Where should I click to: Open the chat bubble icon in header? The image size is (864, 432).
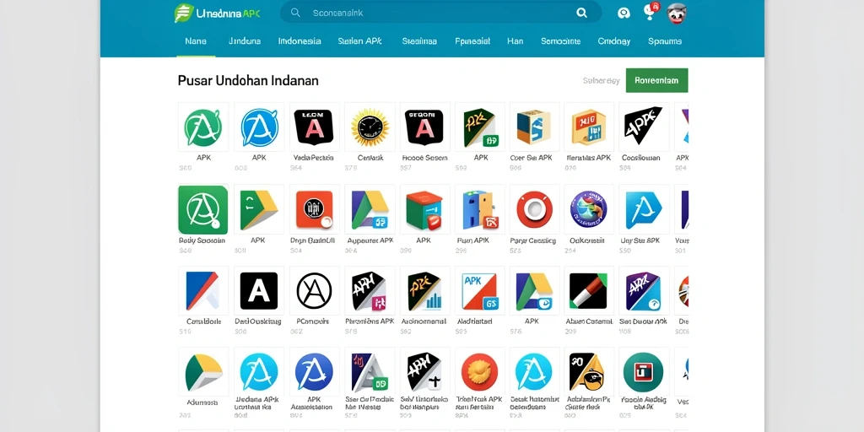click(624, 13)
